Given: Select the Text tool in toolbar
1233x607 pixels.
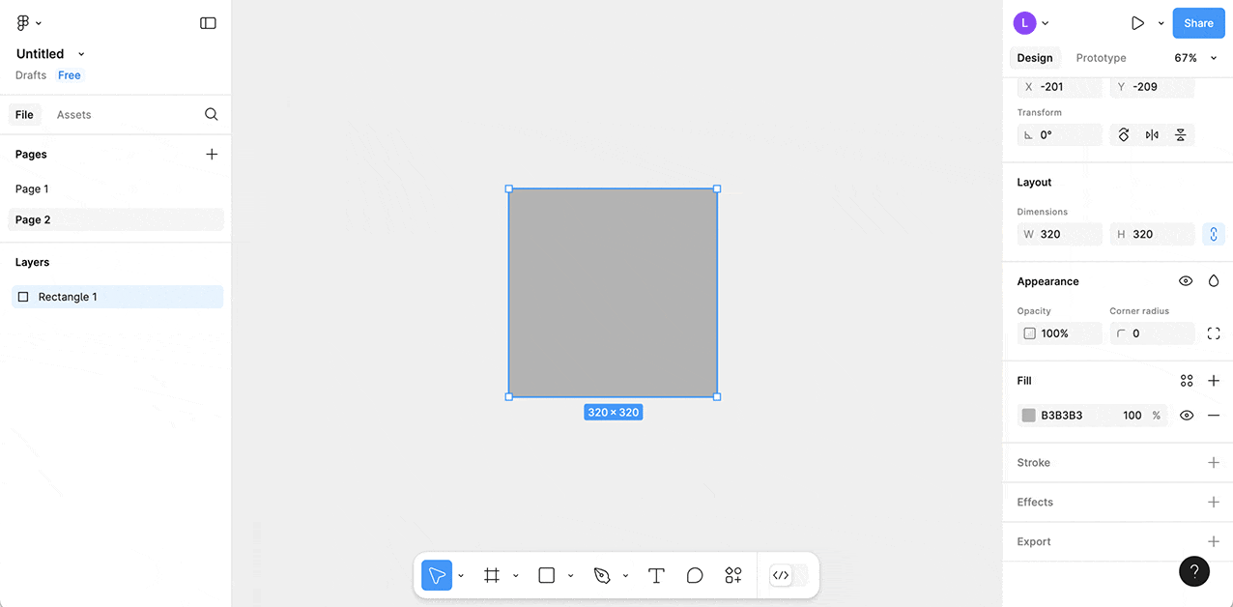Looking at the screenshot, I should click(x=656, y=575).
